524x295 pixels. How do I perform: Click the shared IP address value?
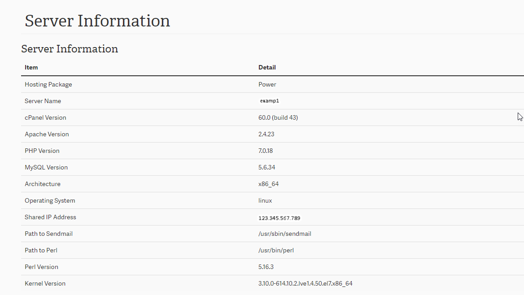click(279, 218)
